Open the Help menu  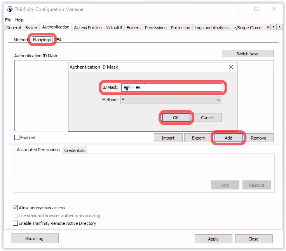(x=19, y=20)
